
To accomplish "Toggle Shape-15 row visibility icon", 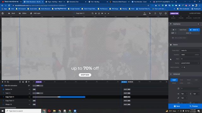I will point(29,105).
